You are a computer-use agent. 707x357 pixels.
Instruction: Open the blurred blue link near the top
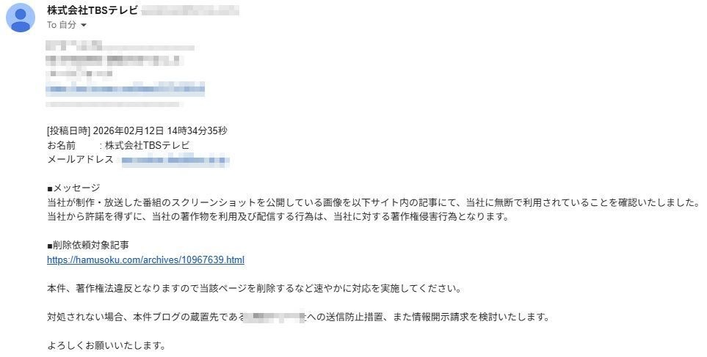click(126, 89)
